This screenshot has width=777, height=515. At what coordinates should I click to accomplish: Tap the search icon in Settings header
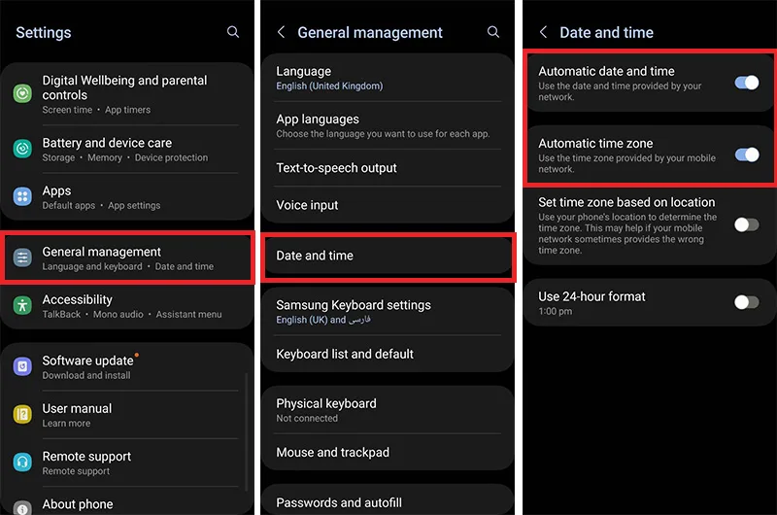233,32
